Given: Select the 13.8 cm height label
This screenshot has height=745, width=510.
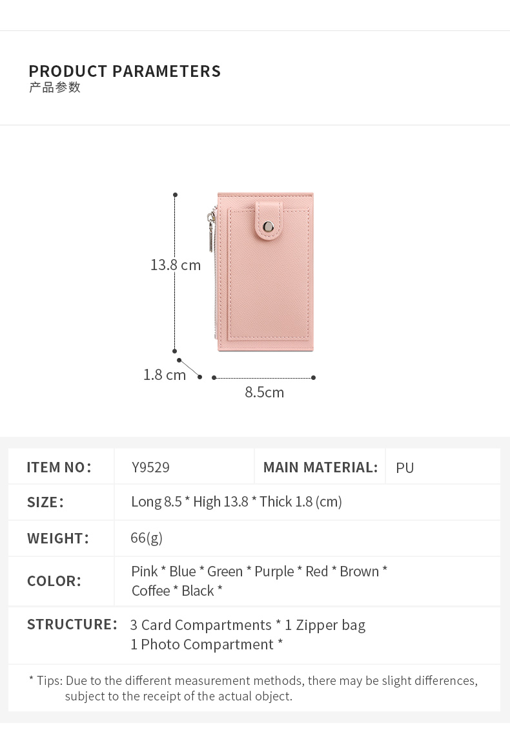Looking at the screenshot, I should click(x=176, y=265).
